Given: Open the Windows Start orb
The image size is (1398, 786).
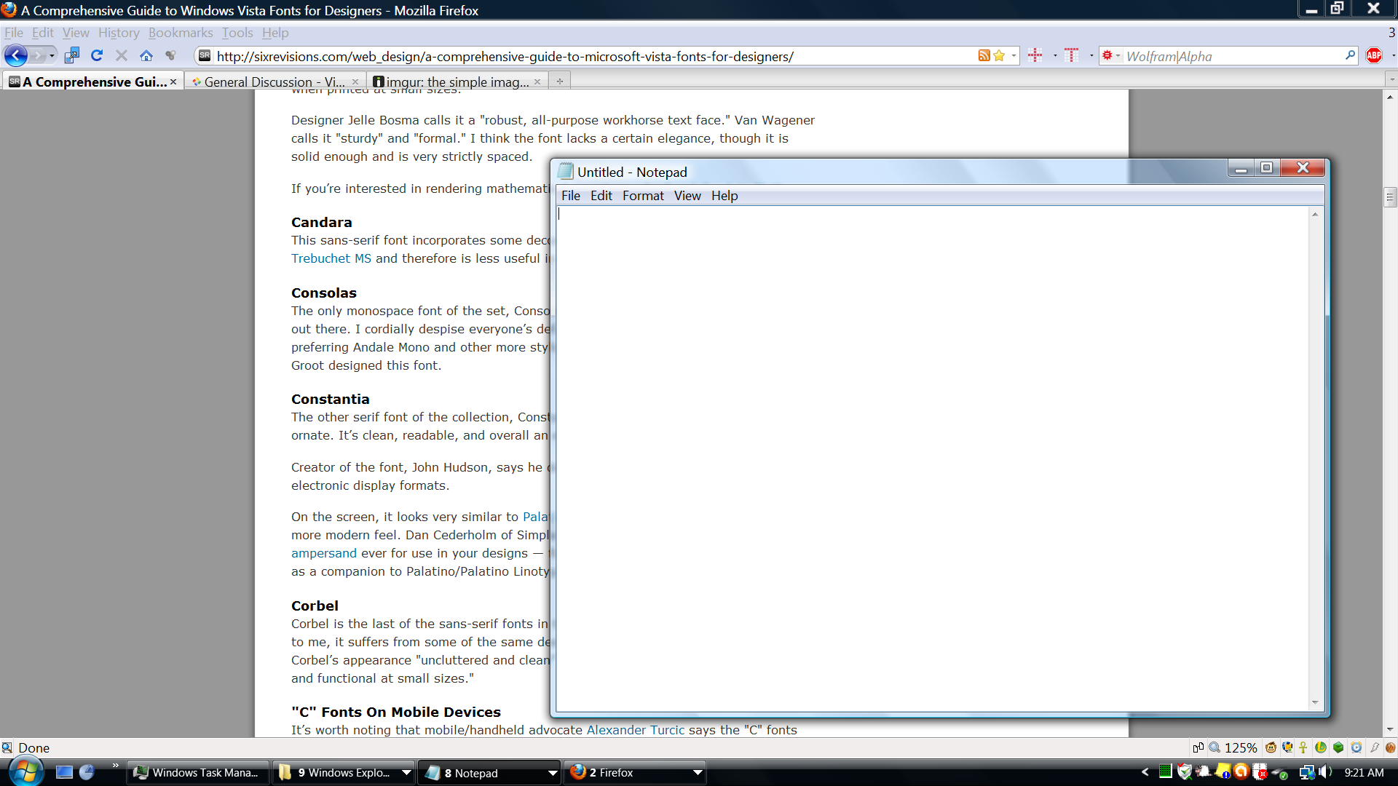Looking at the screenshot, I should (25, 771).
